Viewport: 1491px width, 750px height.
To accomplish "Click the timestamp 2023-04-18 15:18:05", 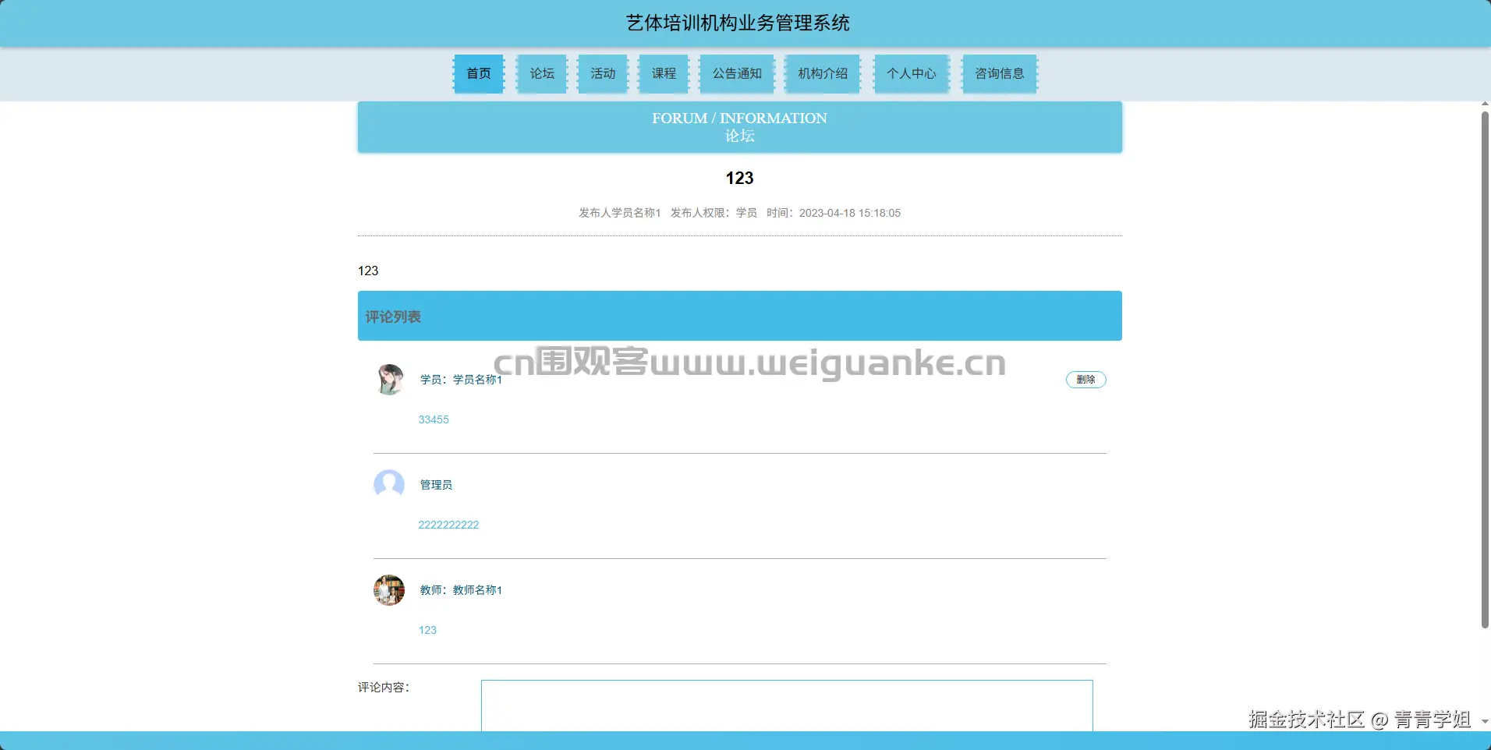I will [x=850, y=213].
